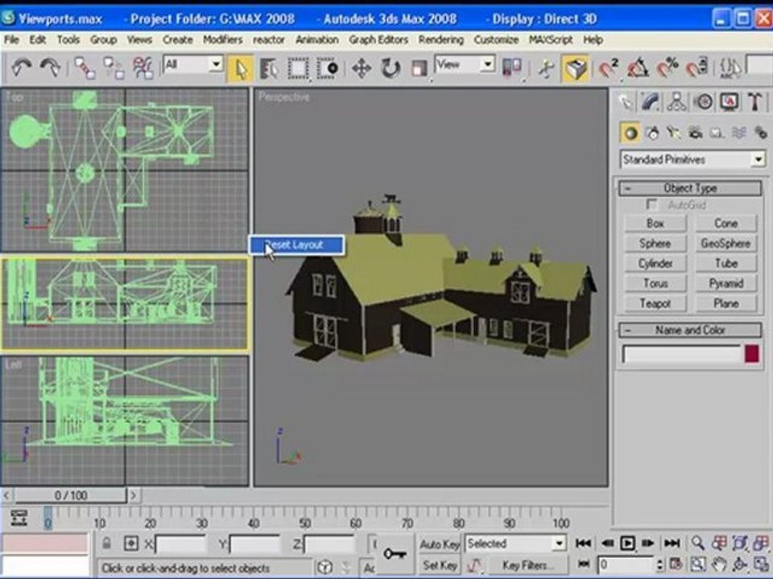Toggle the Auto Key animation mode

click(439, 544)
